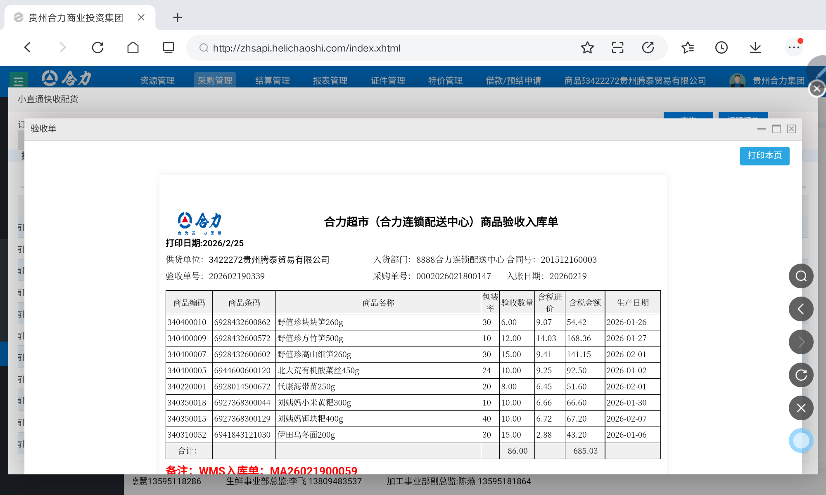Open browsing history clock icon
826x495 pixels.
point(722,48)
